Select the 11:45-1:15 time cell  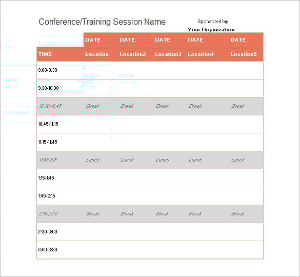48,160
